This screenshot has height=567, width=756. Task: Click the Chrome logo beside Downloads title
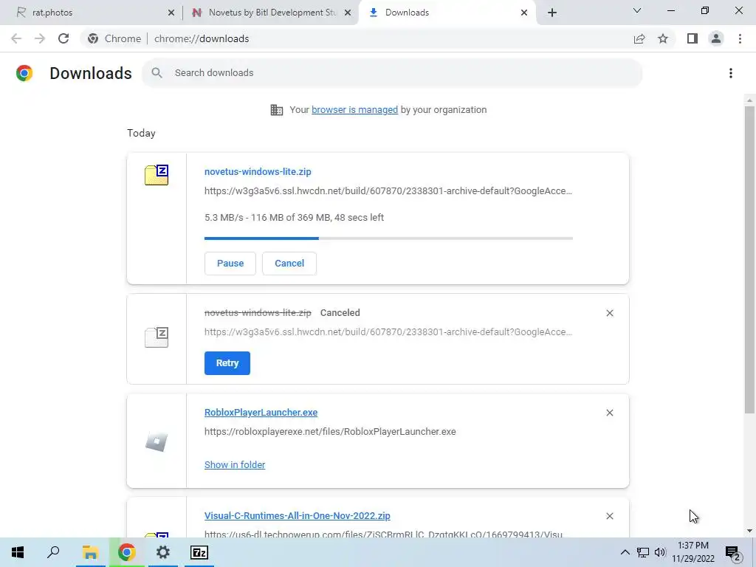(24, 73)
